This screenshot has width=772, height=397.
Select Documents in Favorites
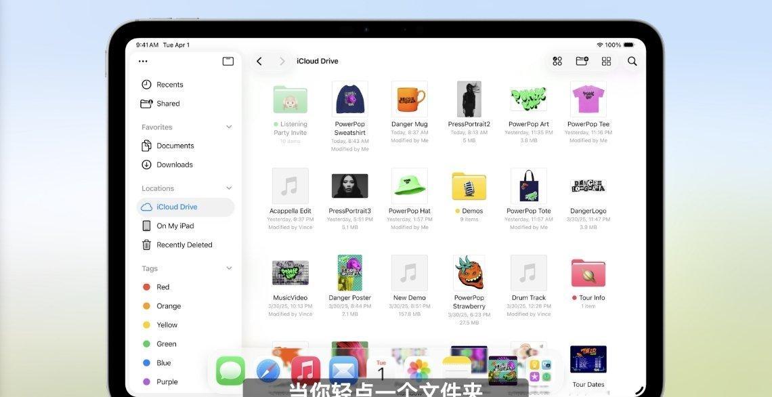[186, 146]
